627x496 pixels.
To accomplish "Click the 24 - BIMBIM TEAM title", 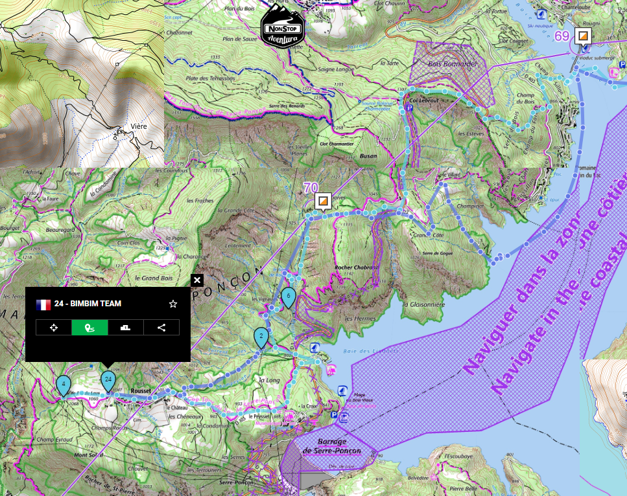I will point(88,304).
